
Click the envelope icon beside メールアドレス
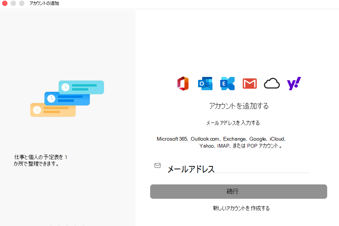[158, 165]
